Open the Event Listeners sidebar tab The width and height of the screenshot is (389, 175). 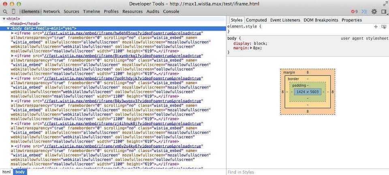(x=285, y=20)
